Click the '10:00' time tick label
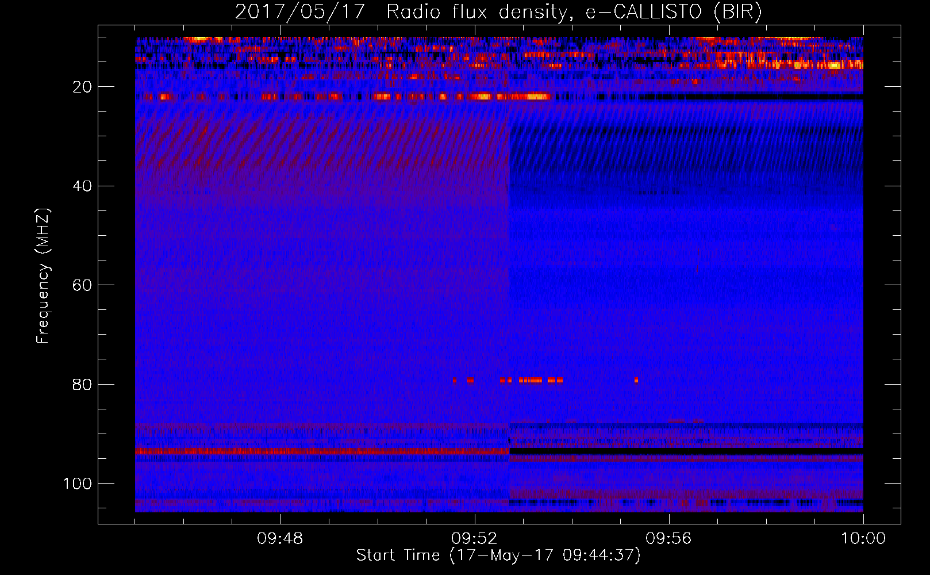The height and width of the screenshot is (575, 930). pos(863,539)
